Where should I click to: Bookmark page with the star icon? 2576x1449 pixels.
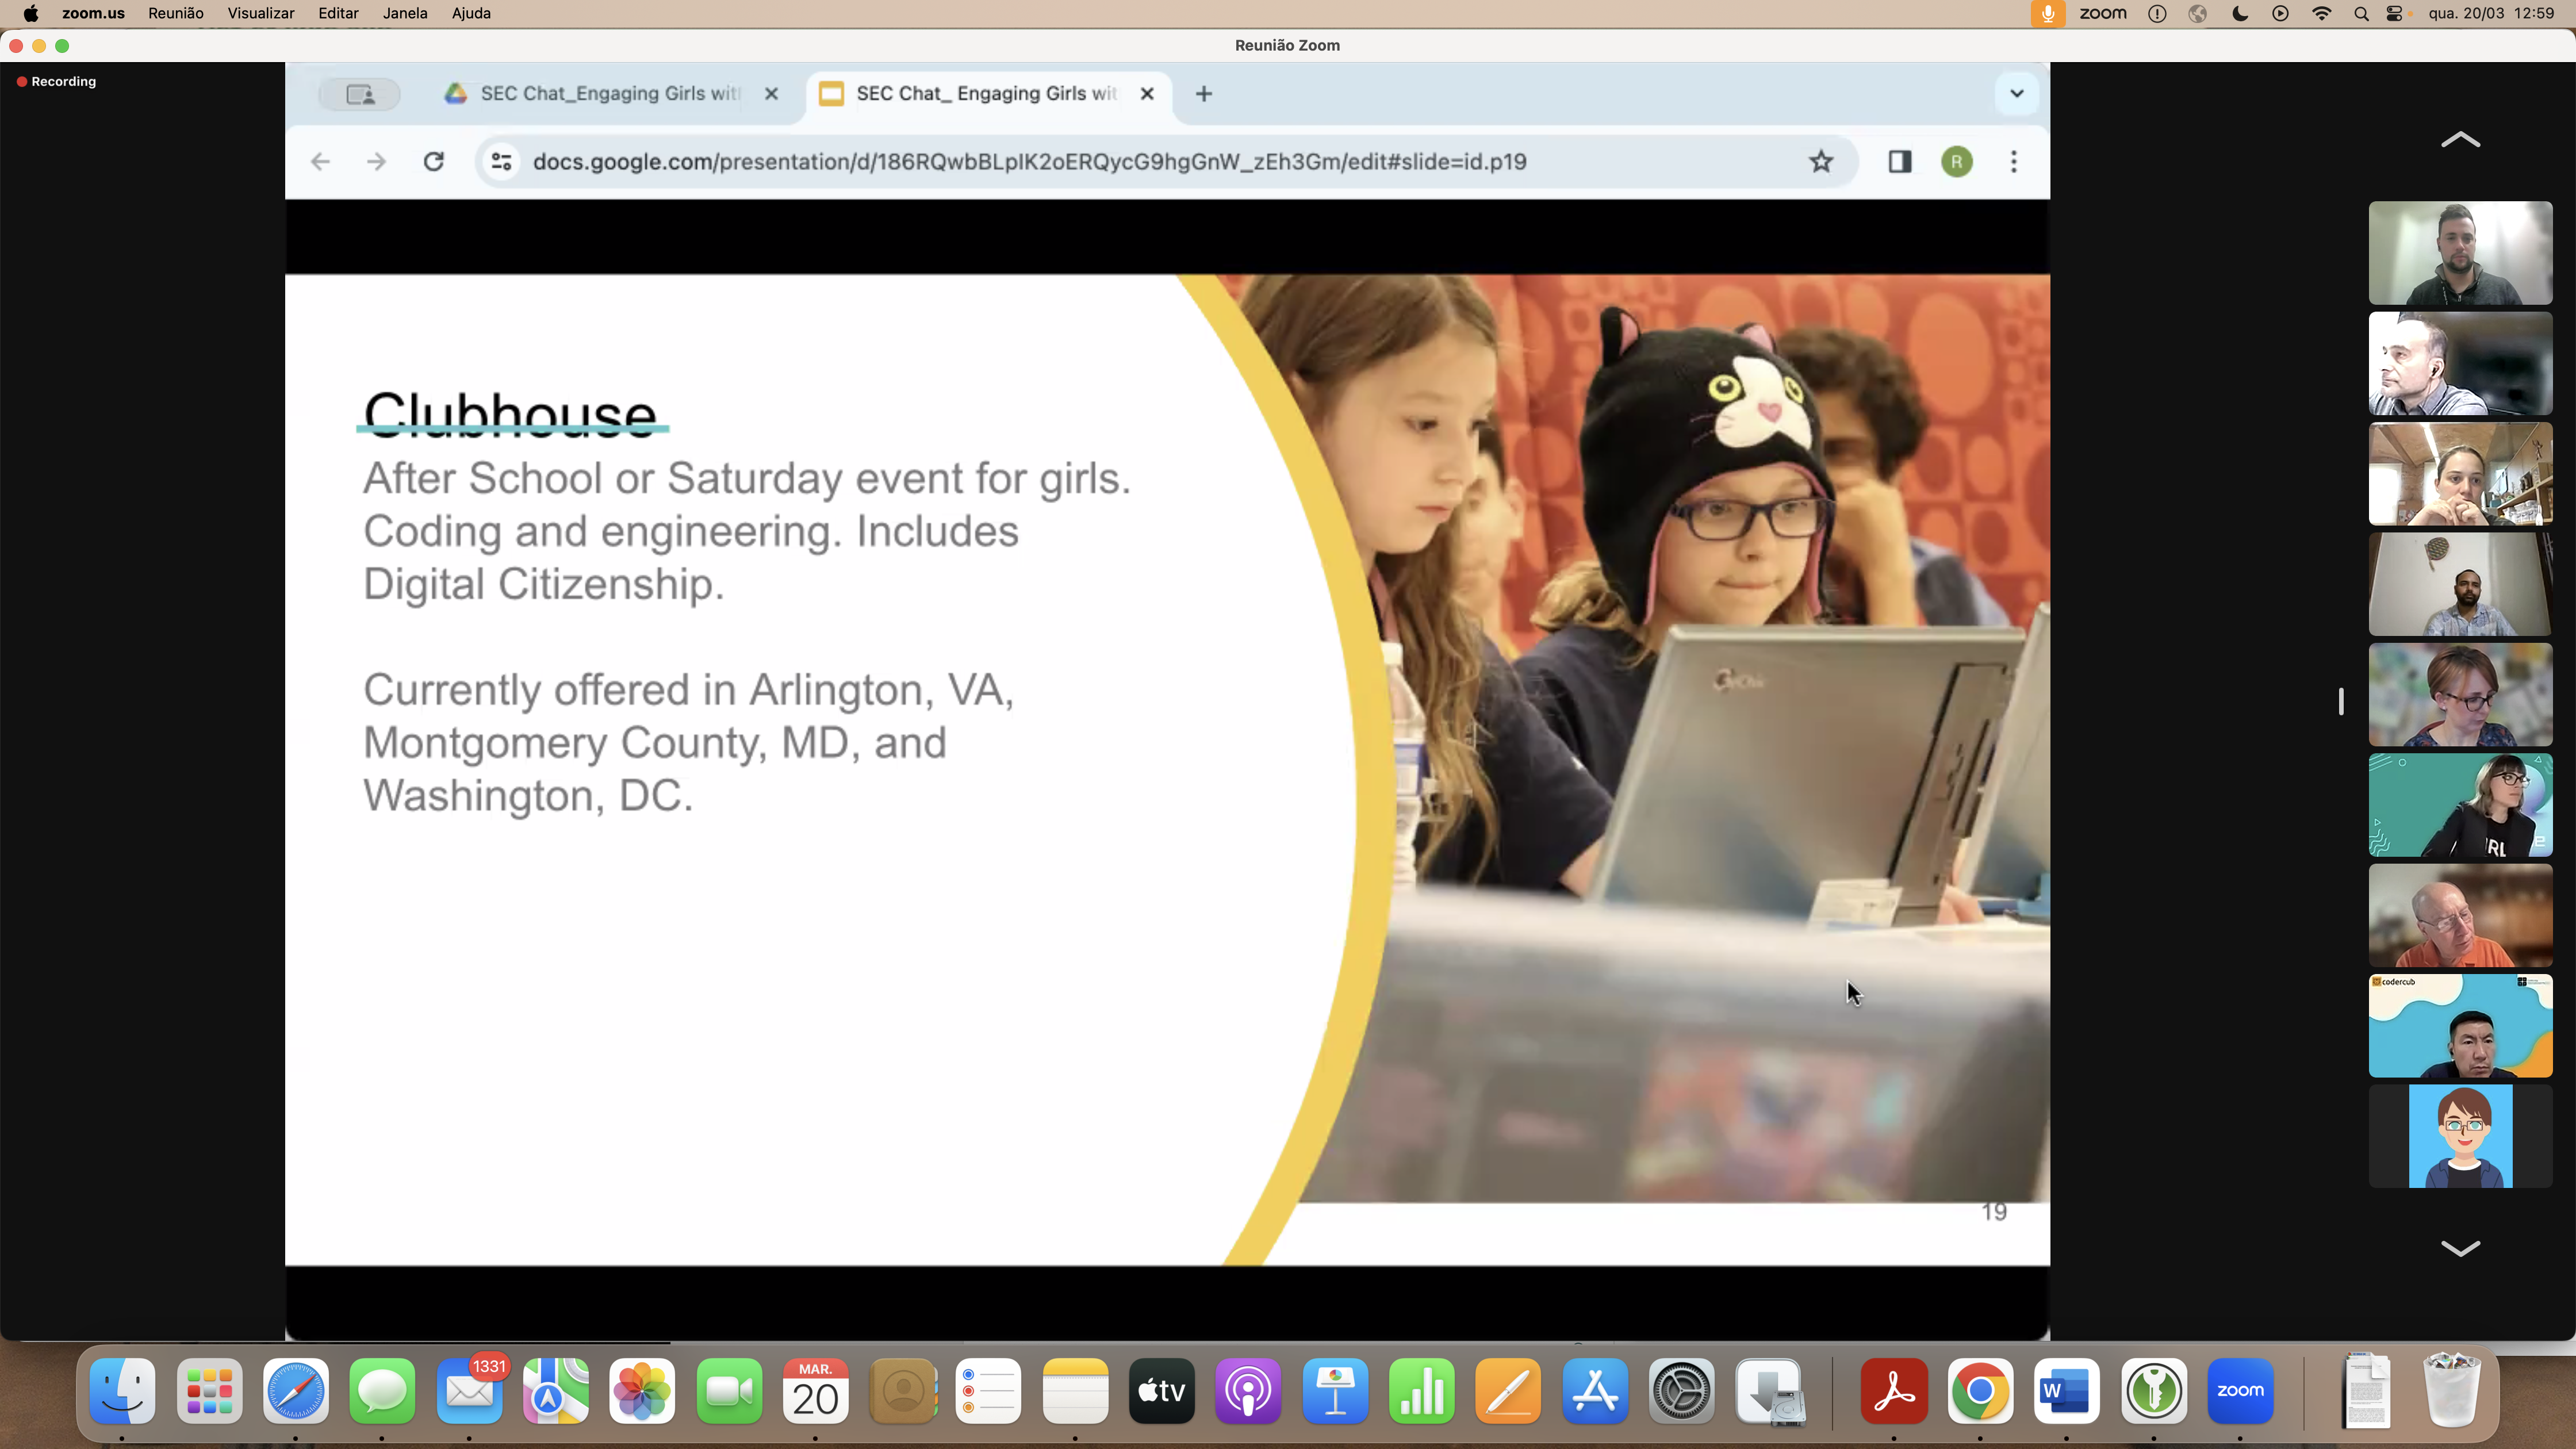(1821, 162)
